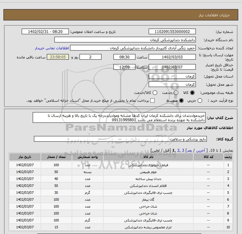
Task: Click the تاریخ نیاز column header
Action: (x=25, y=157)
